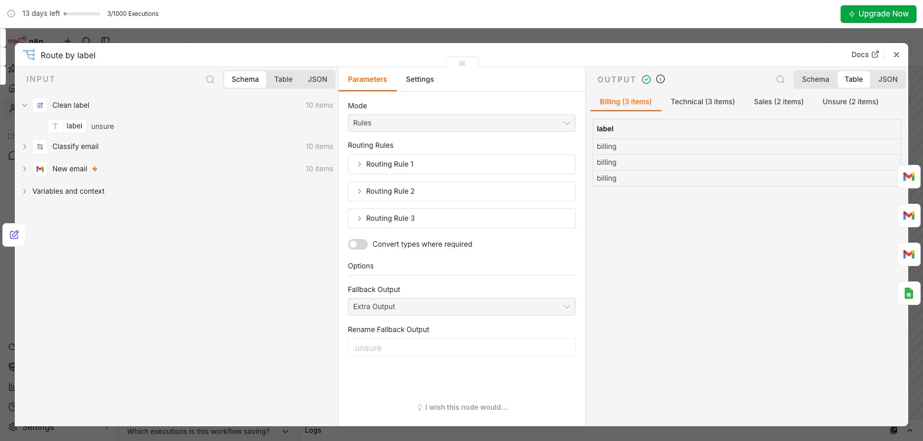The image size is (923, 441).
Task: Show Technical (3 items) output
Action: click(703, 102)
